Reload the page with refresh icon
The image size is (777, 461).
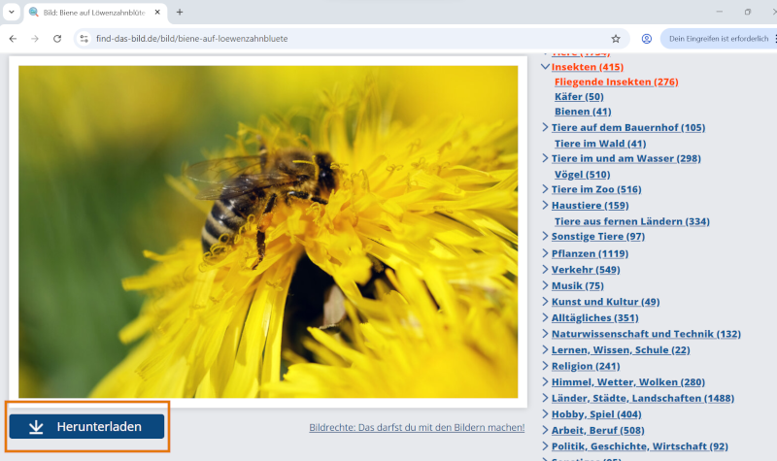point(57,39)
